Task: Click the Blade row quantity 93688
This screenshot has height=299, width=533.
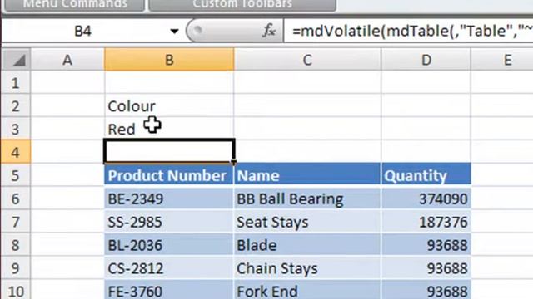Action: click(426, 245)
